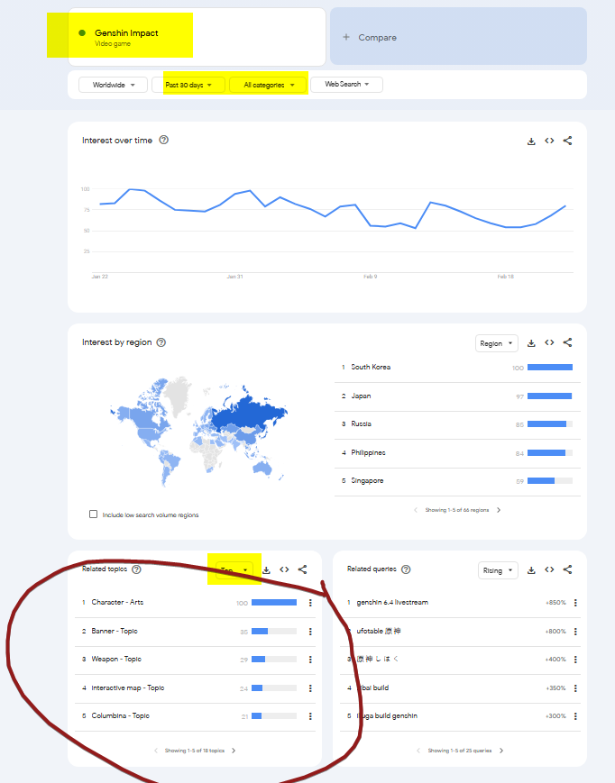Open the genshin 6.4 livestream query

392,602
